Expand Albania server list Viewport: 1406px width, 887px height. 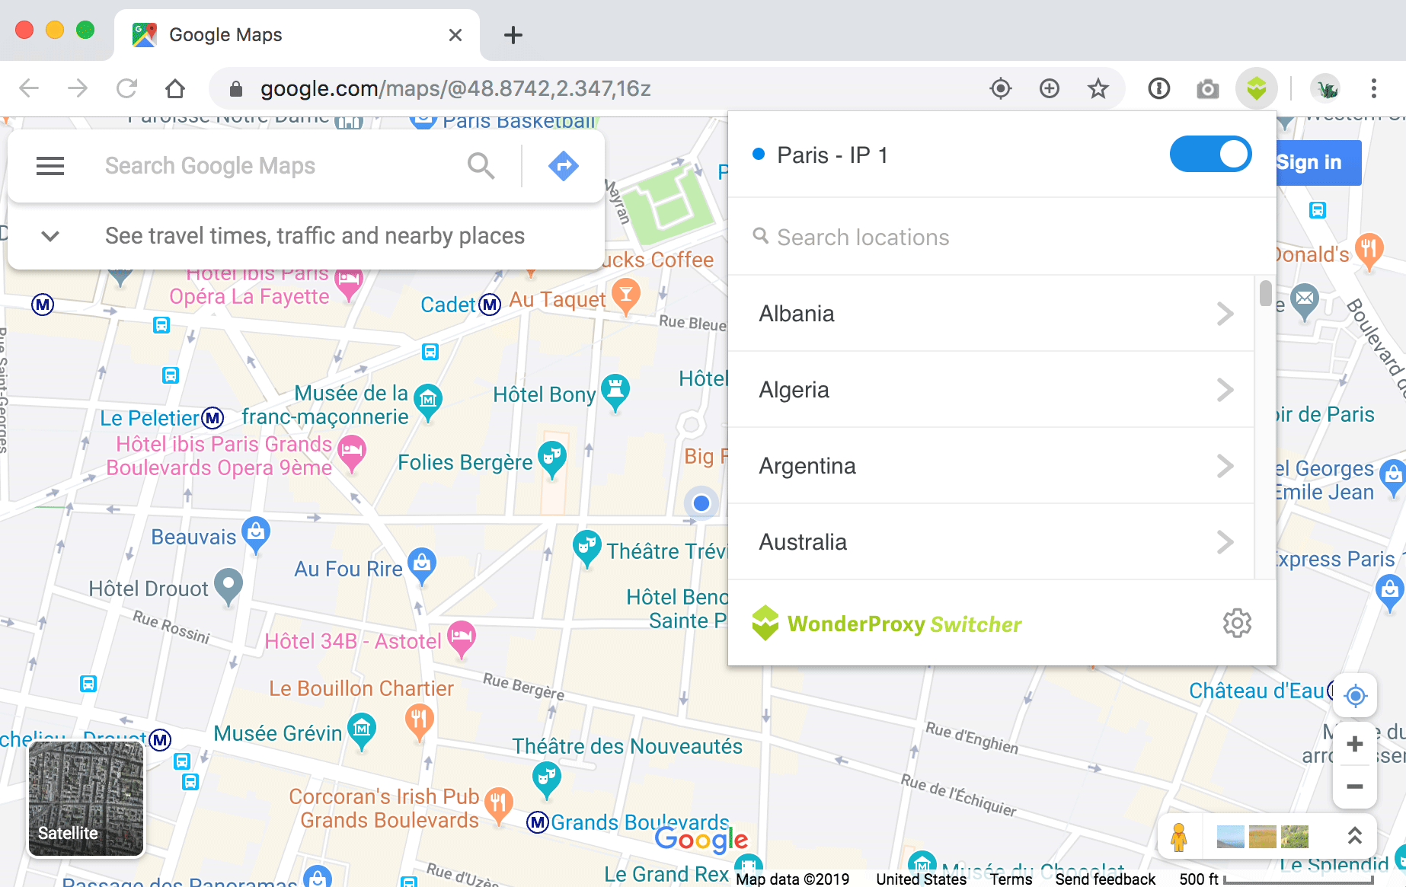point(992,314)
